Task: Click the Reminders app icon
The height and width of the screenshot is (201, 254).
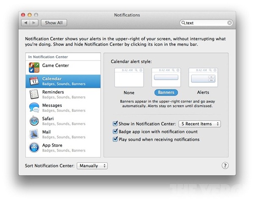Action: click(34, 94)
